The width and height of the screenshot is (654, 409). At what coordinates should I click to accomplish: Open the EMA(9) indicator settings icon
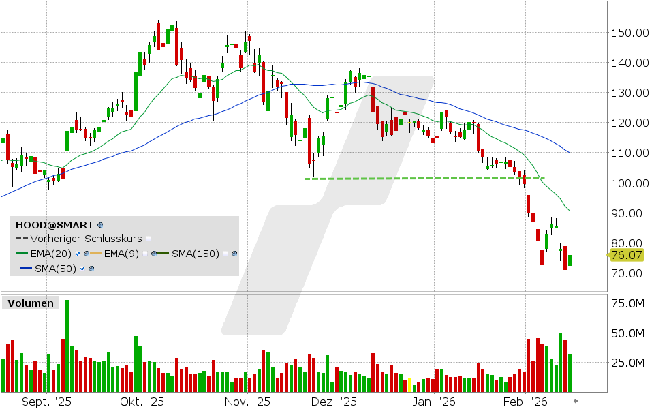click(155, 254)
